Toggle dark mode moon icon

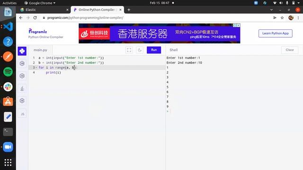[x=140, y=50]
